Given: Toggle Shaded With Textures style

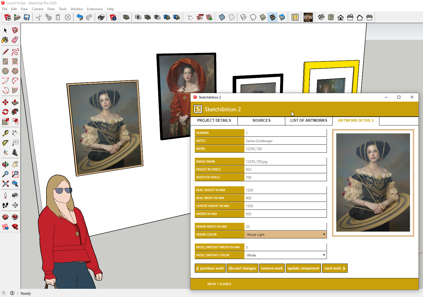Looking at the screenshot, I should click(x=272, y=17).
